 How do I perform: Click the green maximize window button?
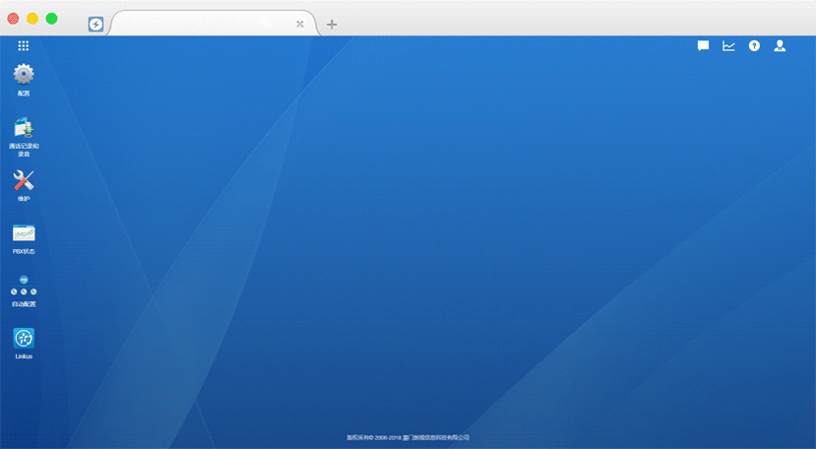(x=51, y=18)
